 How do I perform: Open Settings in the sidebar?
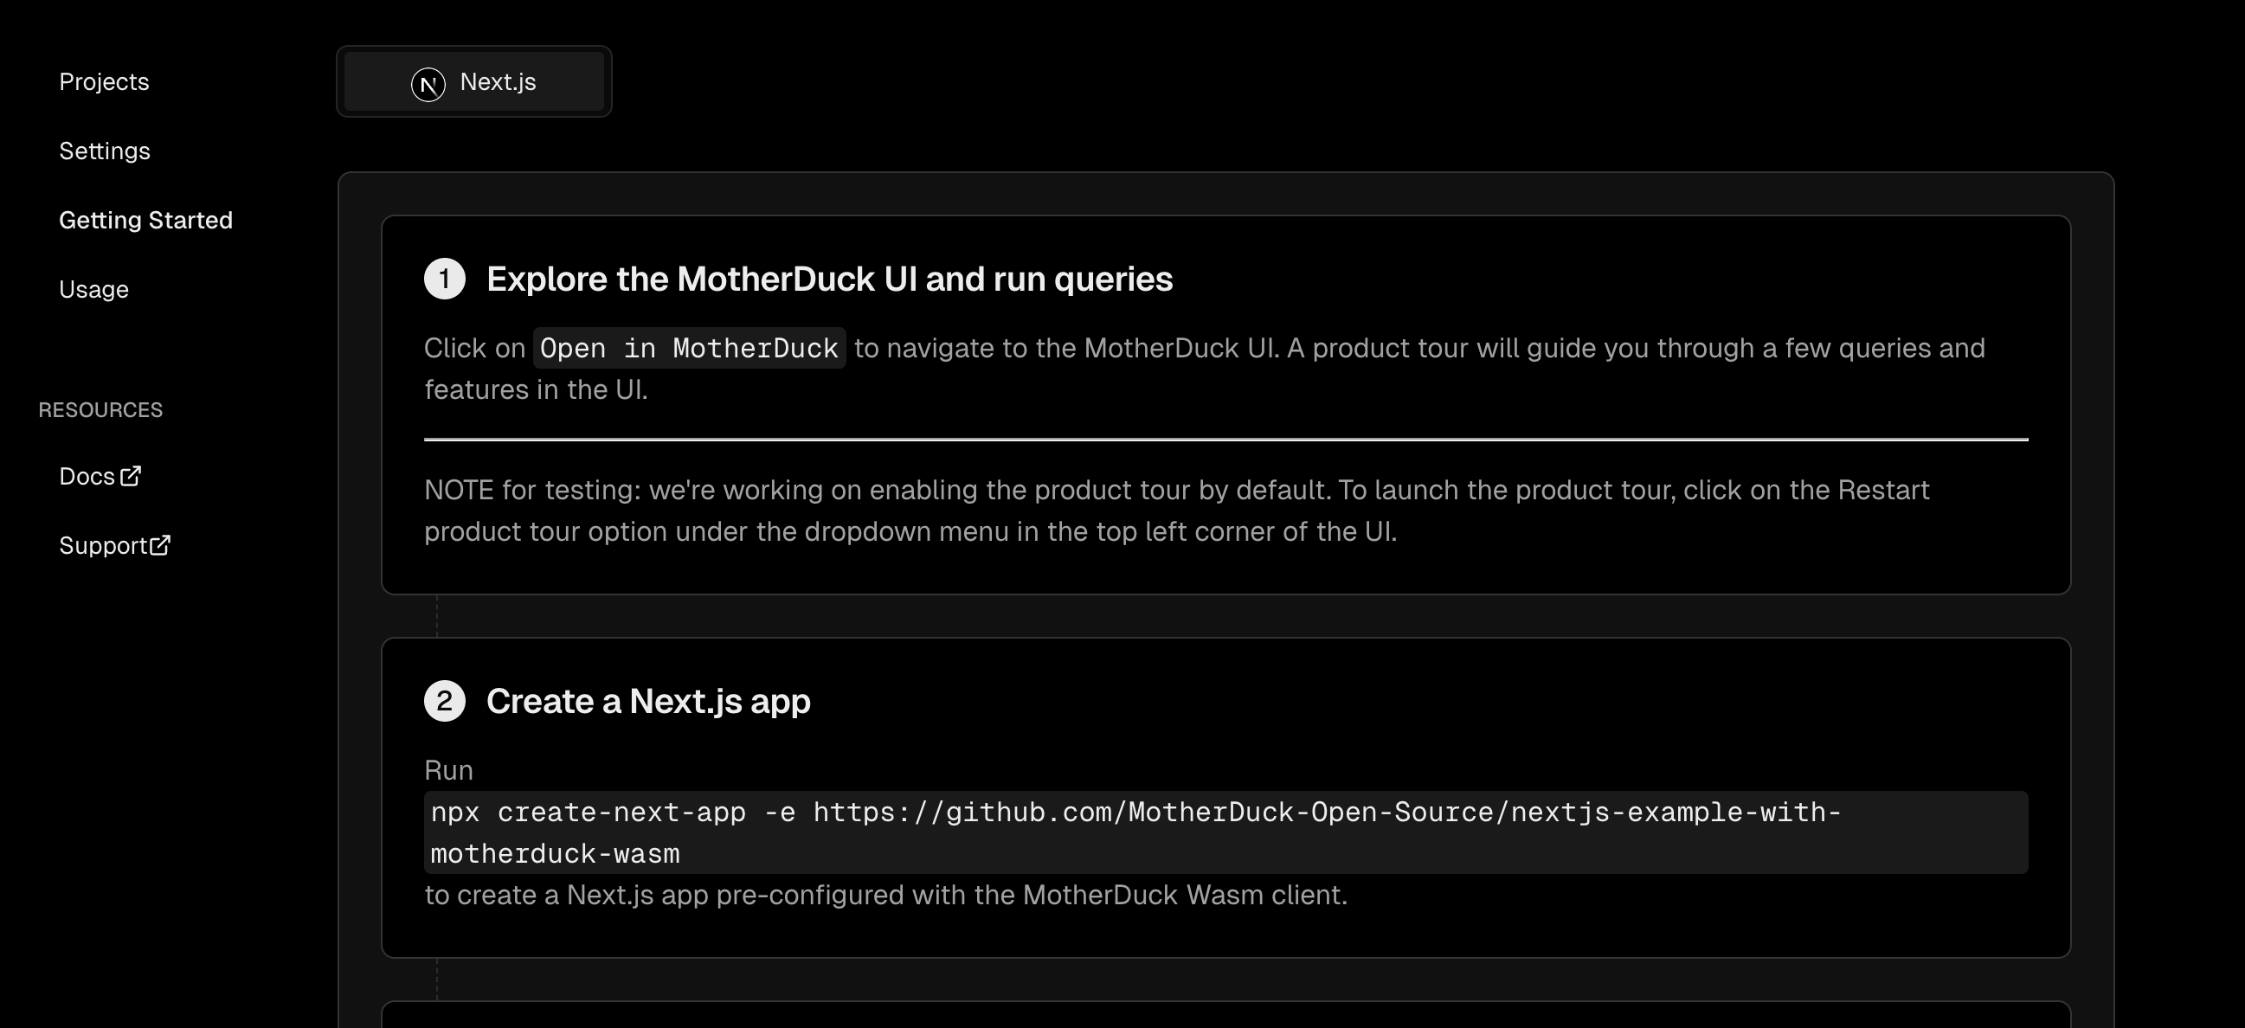coord(105,151)
